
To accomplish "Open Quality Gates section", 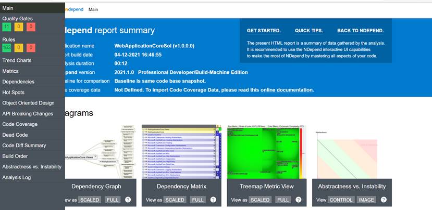I will click(x=17, y=19).
